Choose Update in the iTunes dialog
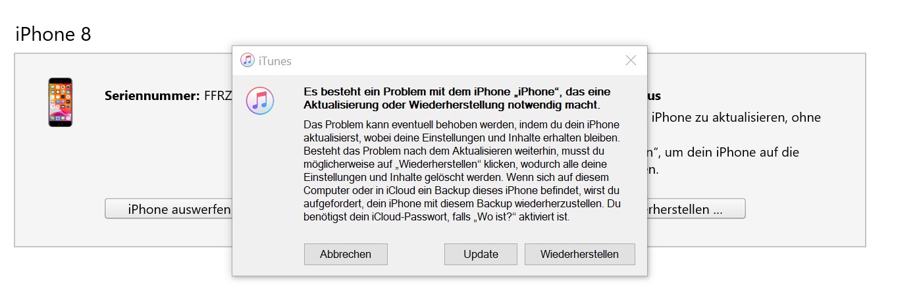Image resolution: width=919 pixels, height=302 pixels. coord(481,254)
